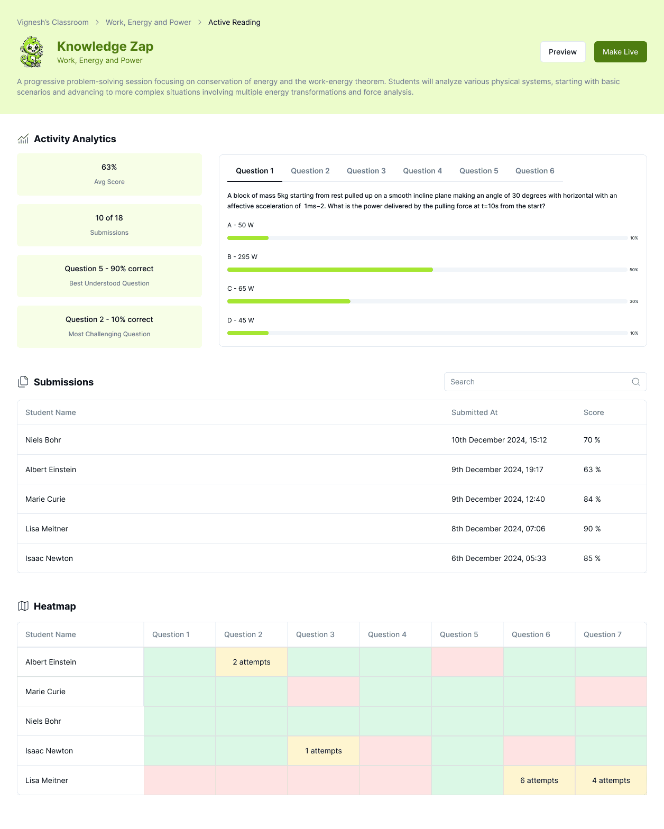
Task: Click '6th December 2024, 05:33' timestamp
Action: click(x=499, y=558)
